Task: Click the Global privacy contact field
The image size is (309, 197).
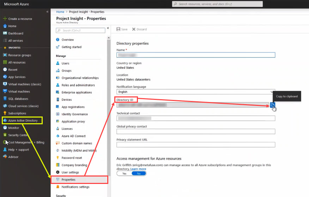Action: tap(196, 132)
